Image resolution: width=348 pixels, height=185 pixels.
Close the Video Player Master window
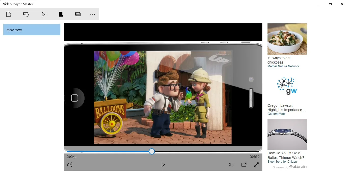[342, 4]
